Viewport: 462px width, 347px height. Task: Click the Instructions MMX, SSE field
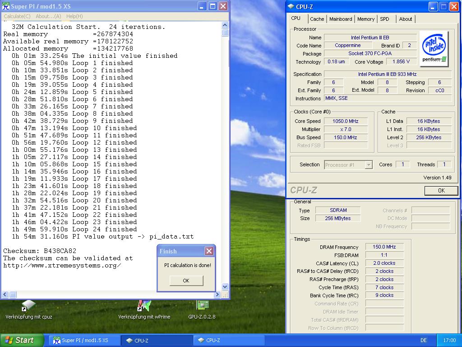pyautogui.click(x=388, y=98)
